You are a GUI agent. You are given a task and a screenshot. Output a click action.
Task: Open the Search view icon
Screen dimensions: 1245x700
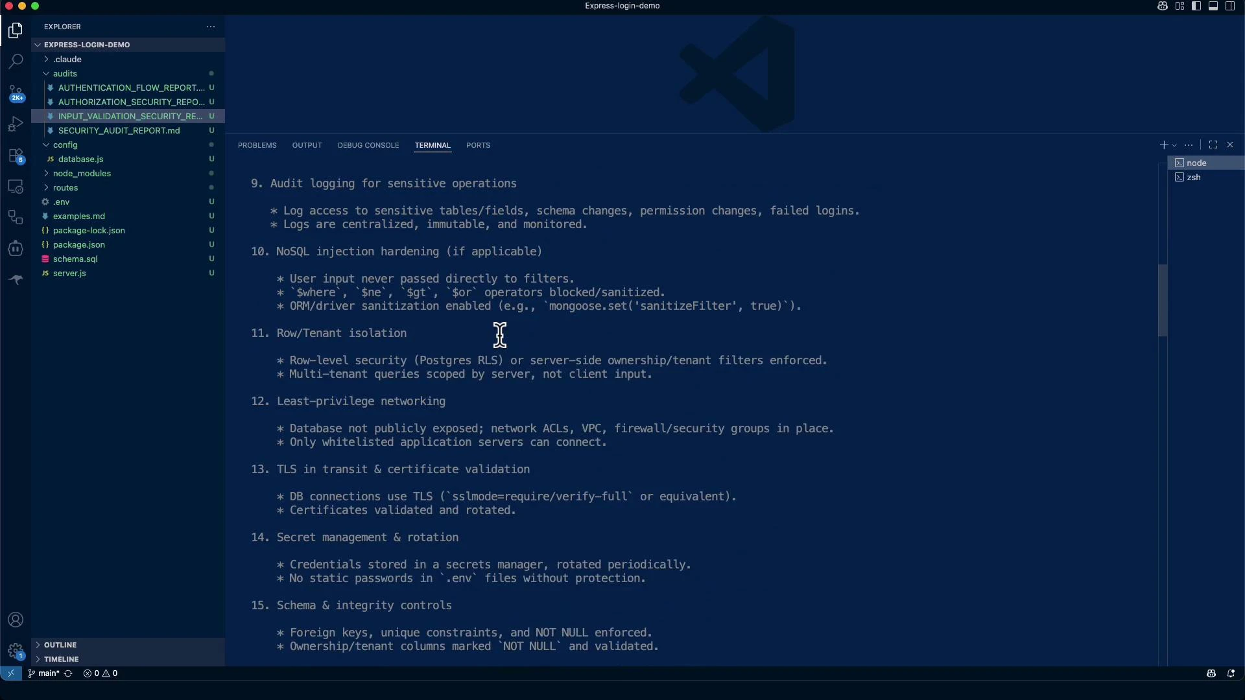pyautogui.click(x=16, y=62)
